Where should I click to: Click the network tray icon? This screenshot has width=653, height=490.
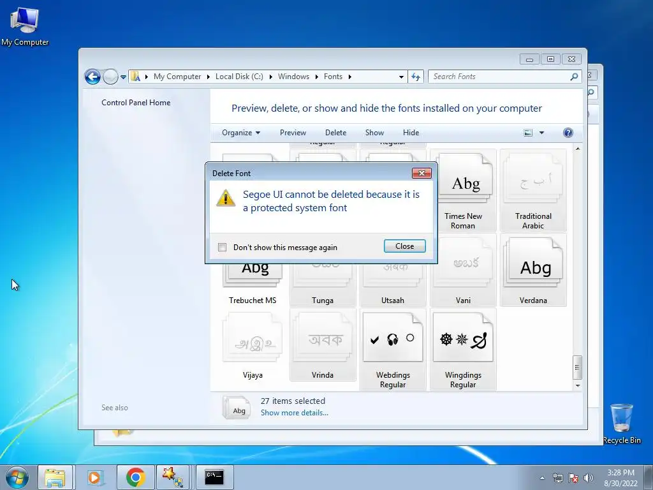click(557, 478)
